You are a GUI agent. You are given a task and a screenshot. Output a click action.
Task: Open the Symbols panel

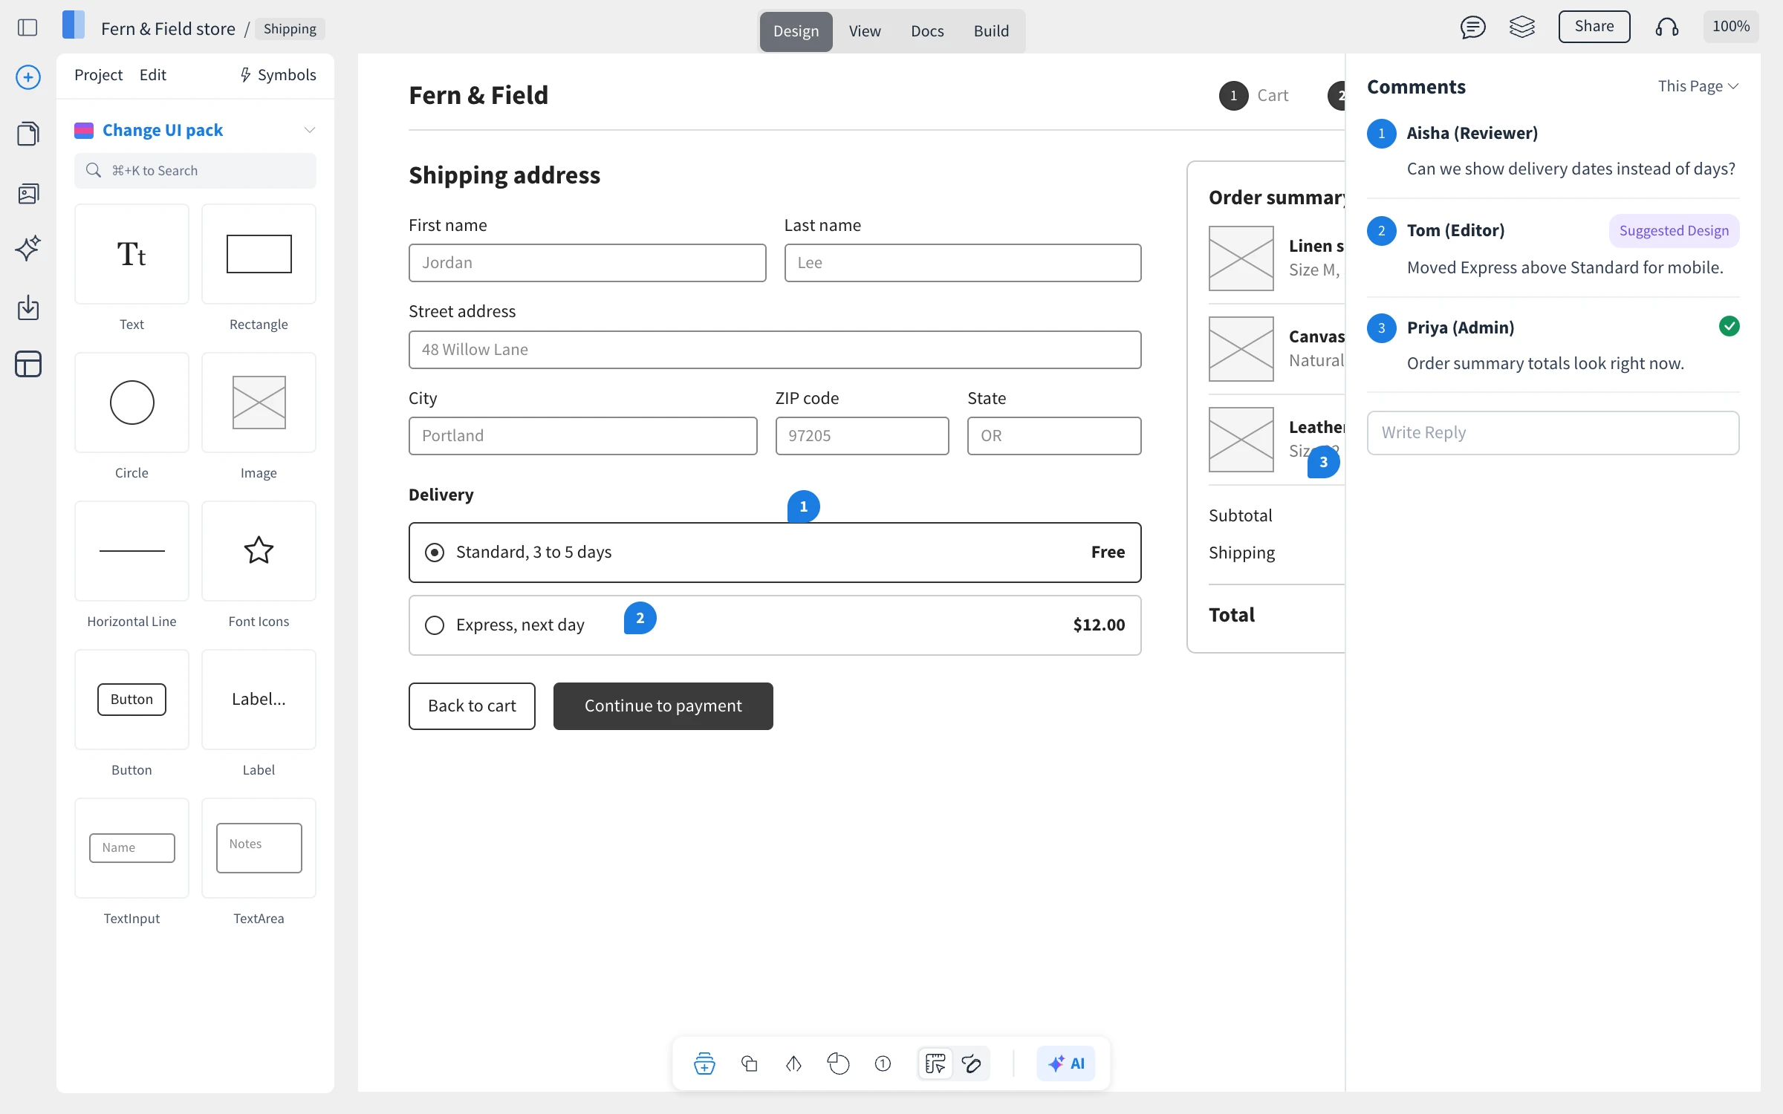tap(279, 75)
